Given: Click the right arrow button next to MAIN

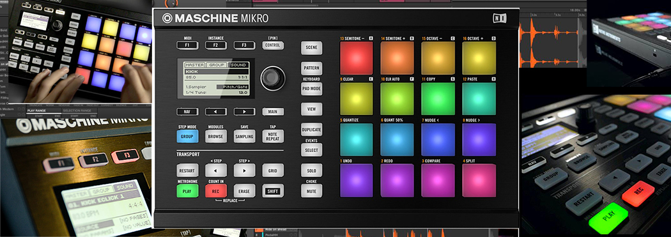Looking at the screenshot, I should point(244,112).
